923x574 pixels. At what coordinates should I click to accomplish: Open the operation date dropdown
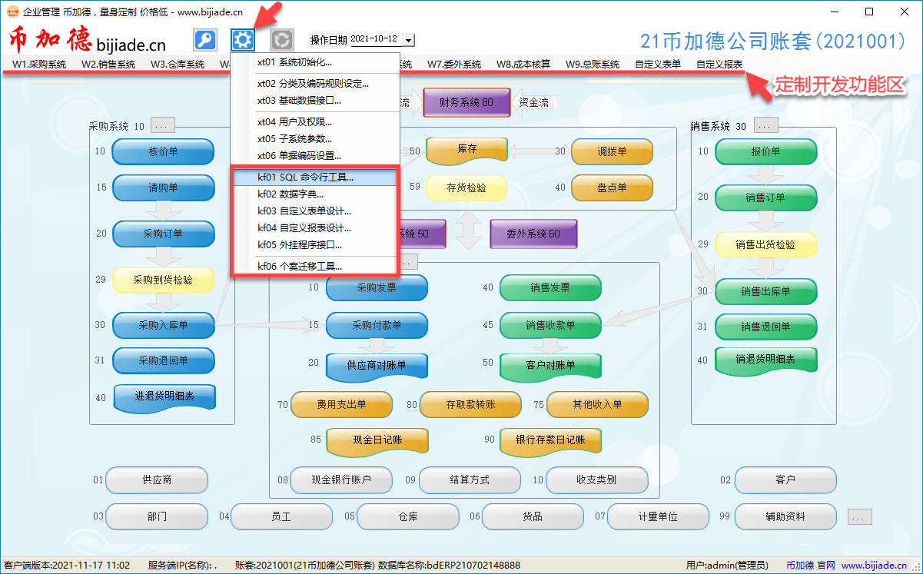408,40
